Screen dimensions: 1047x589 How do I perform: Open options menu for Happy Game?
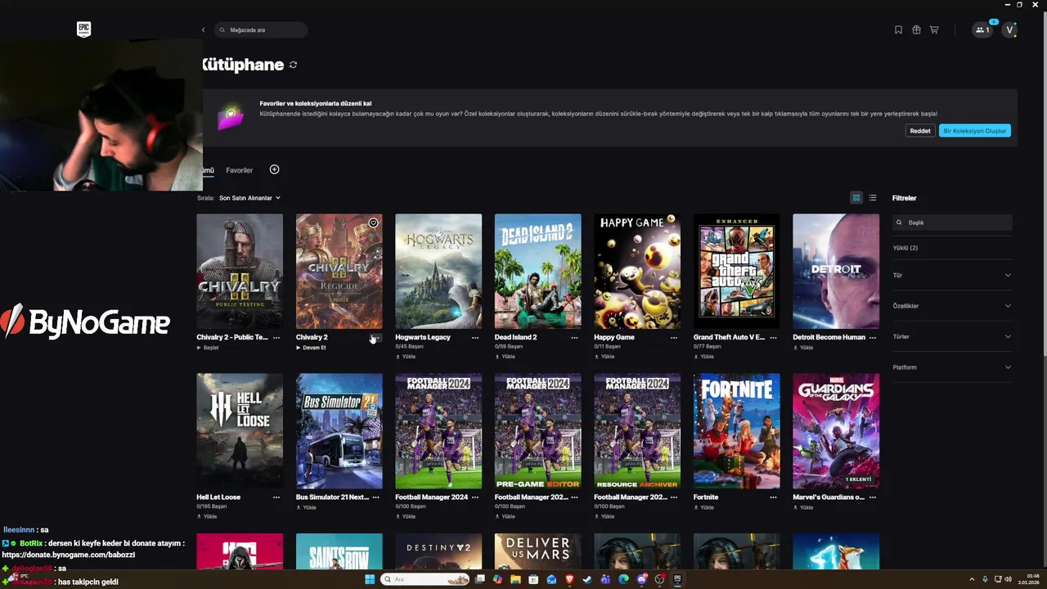tap(674, 337)
